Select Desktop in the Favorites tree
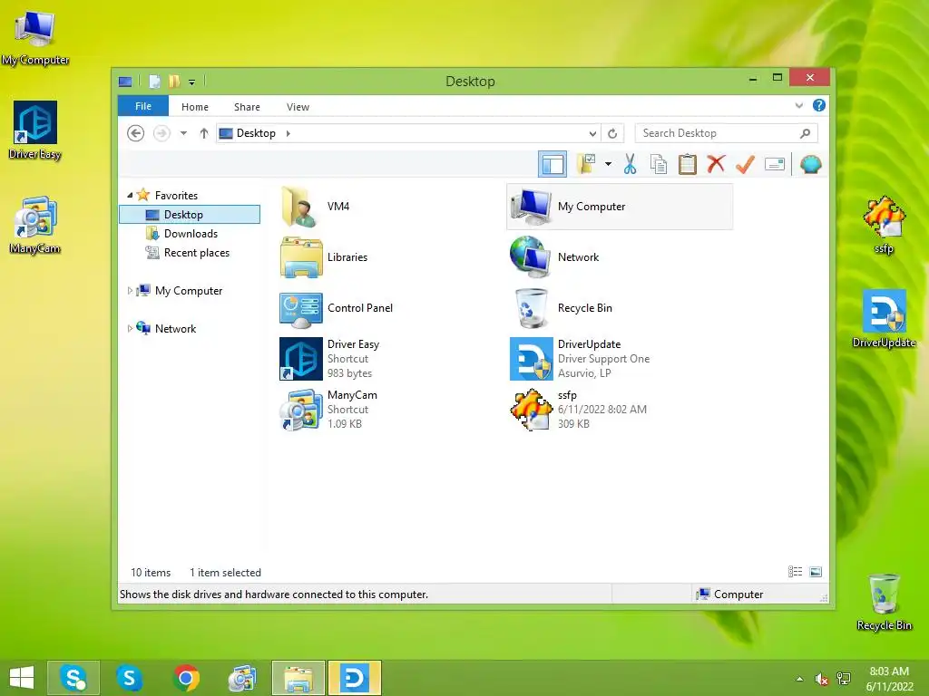The image size is (929, 696). pyautogui.click(x=190, y=214)
